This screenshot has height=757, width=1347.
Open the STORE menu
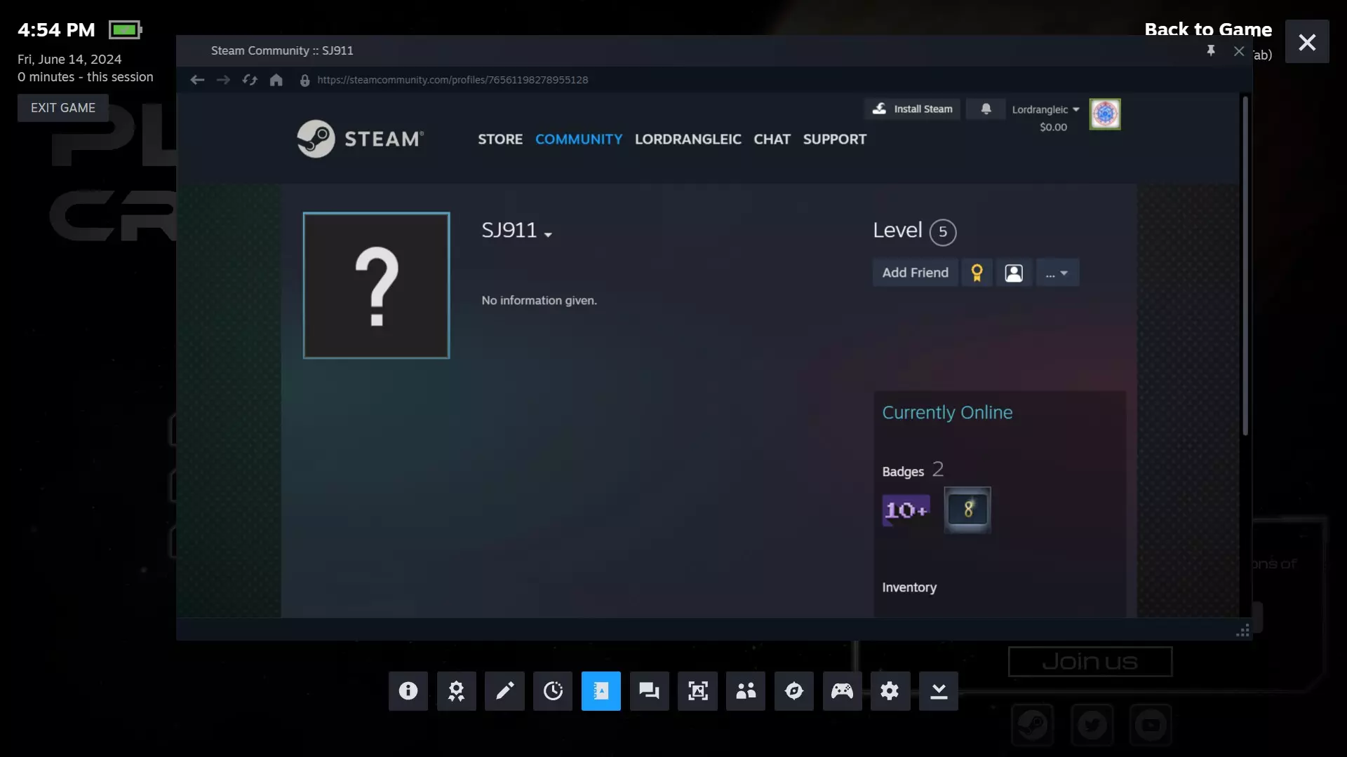coord(500,139)
